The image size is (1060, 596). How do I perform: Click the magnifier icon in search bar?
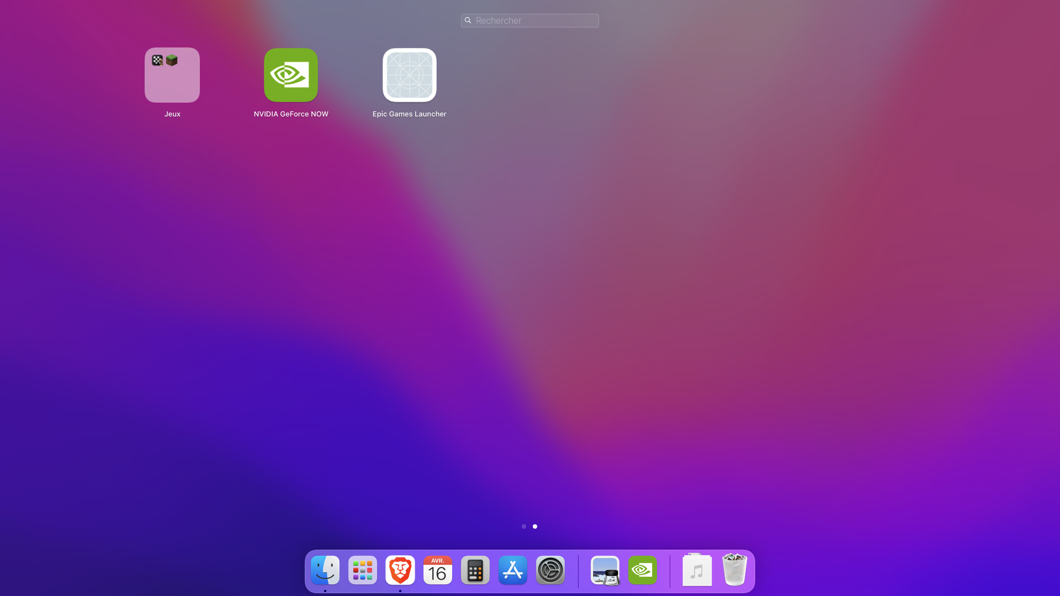click(x=468, y=20)
